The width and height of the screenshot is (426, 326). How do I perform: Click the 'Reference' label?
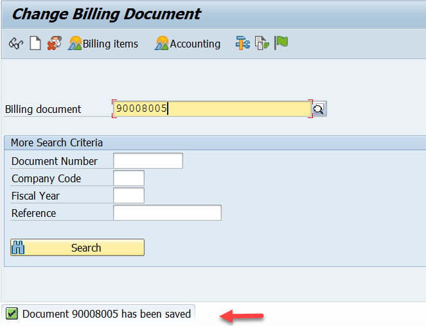(x=33, y=213)
